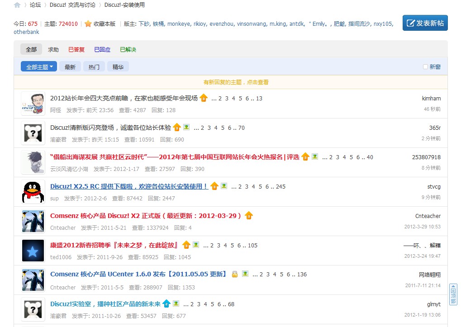Select the 已回应 tab
The width and height of the screenshot is (461, 327).
102,49
